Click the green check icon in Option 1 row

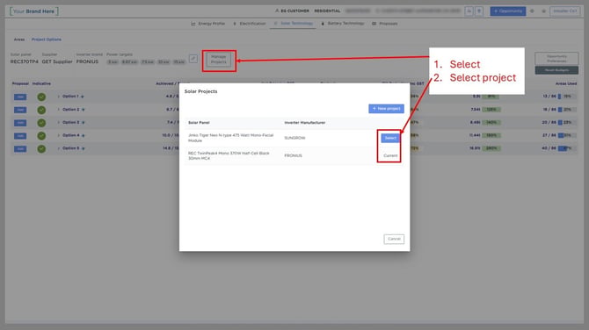pyautogui.click(x=41, y=97)
